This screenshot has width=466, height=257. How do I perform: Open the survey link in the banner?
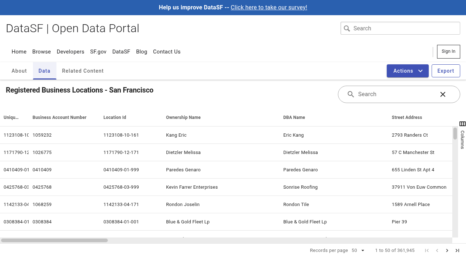pyautogui.click(x=269, y=8)
